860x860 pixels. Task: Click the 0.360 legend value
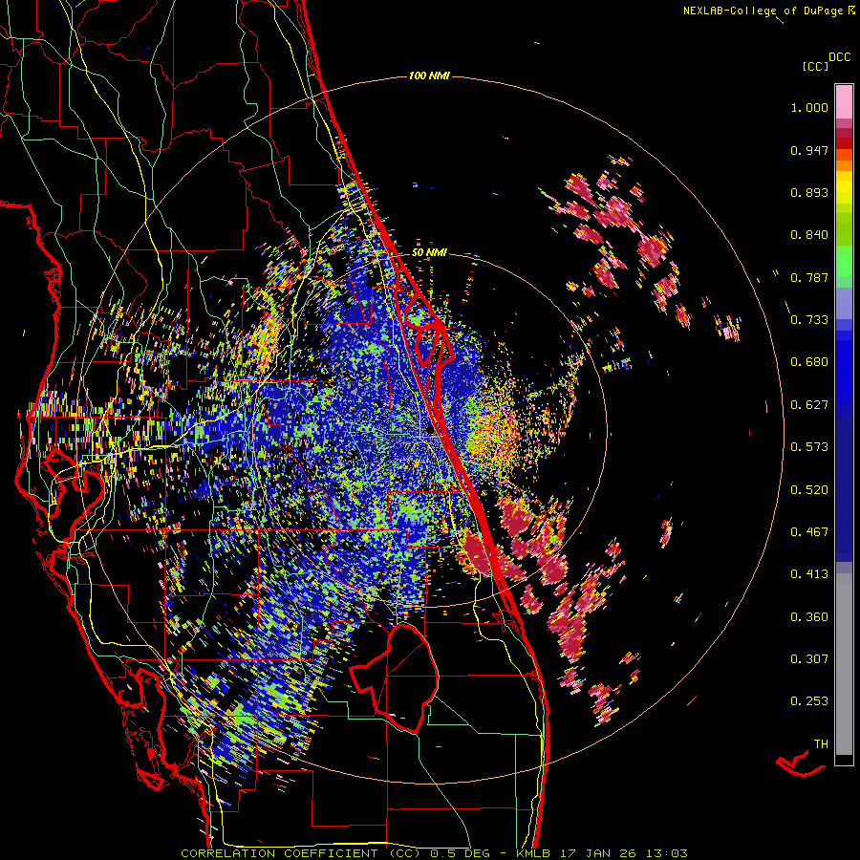[x=809, y=617]
